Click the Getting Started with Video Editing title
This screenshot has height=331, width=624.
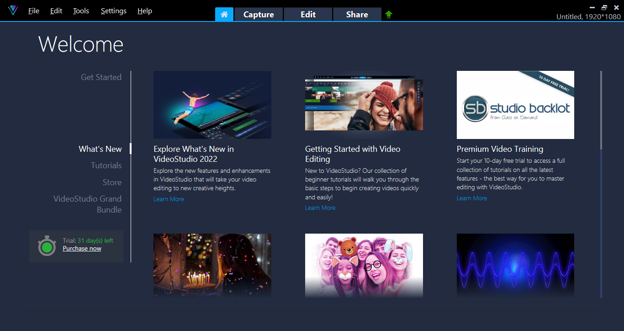[353, 154]
